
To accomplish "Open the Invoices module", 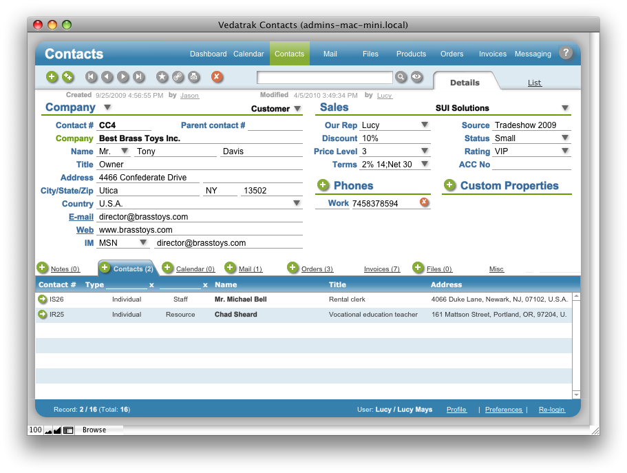I will tap(493, 54).
